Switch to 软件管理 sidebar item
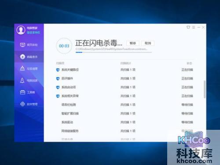The width and height of the screenshot is (220, 165). [x=29, y=104]
